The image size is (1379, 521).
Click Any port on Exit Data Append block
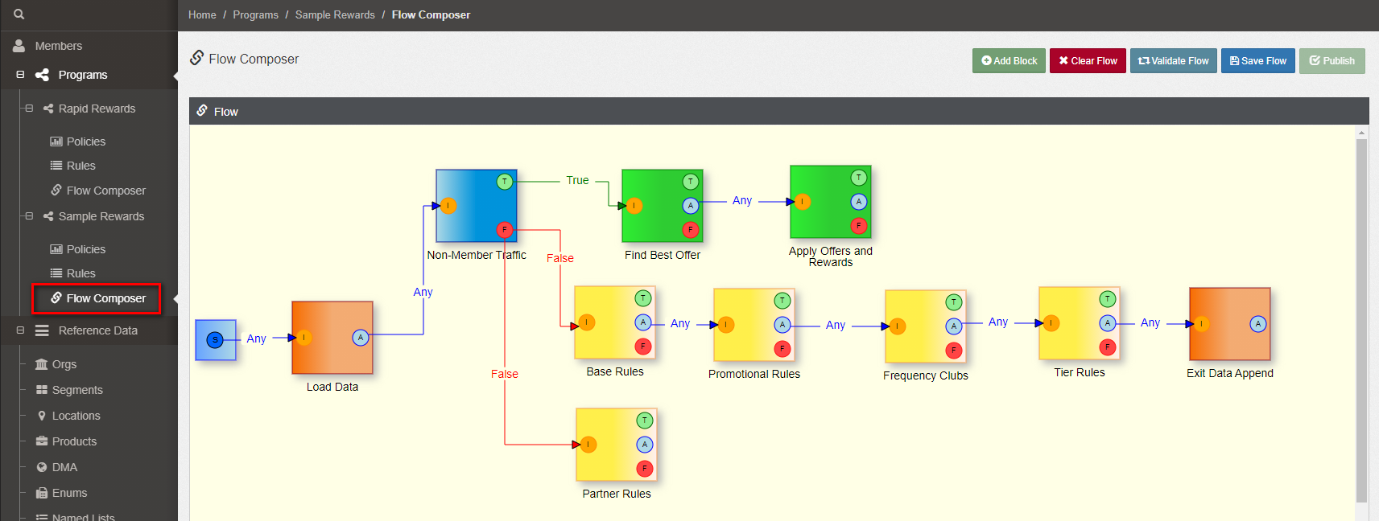click(1257, 324)
